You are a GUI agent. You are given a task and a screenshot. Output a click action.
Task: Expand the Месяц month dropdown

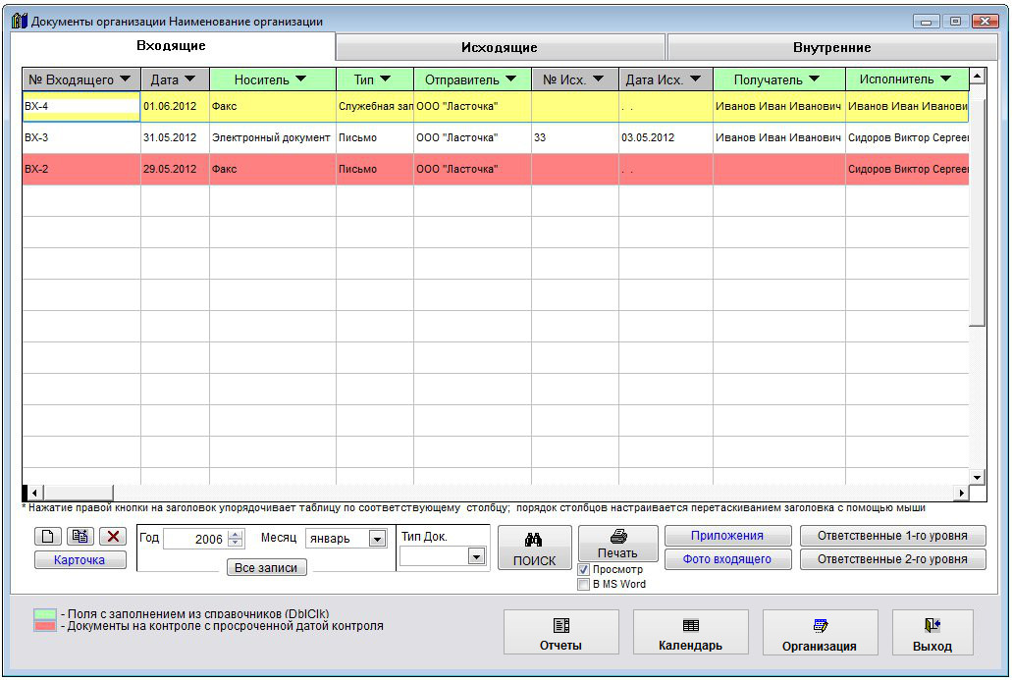377,539
